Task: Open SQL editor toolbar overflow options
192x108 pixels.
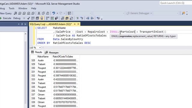Action: point(102,19)
